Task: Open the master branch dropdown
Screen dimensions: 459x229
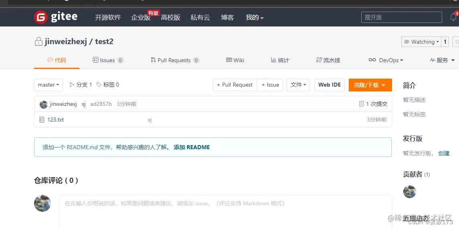Action: (49, 85)
